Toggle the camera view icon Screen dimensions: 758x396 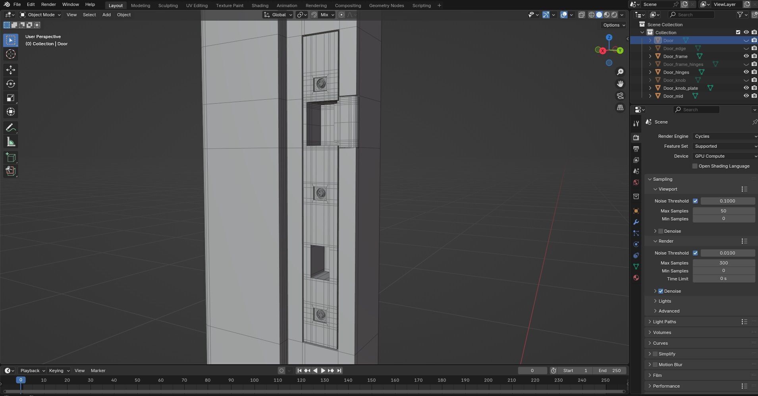620,96
